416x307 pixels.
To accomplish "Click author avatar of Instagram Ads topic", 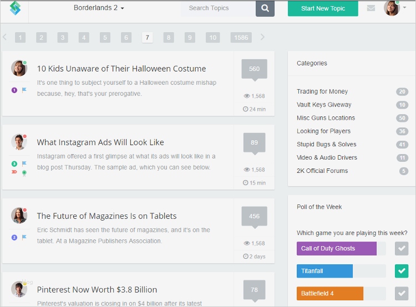I will 19,142.
